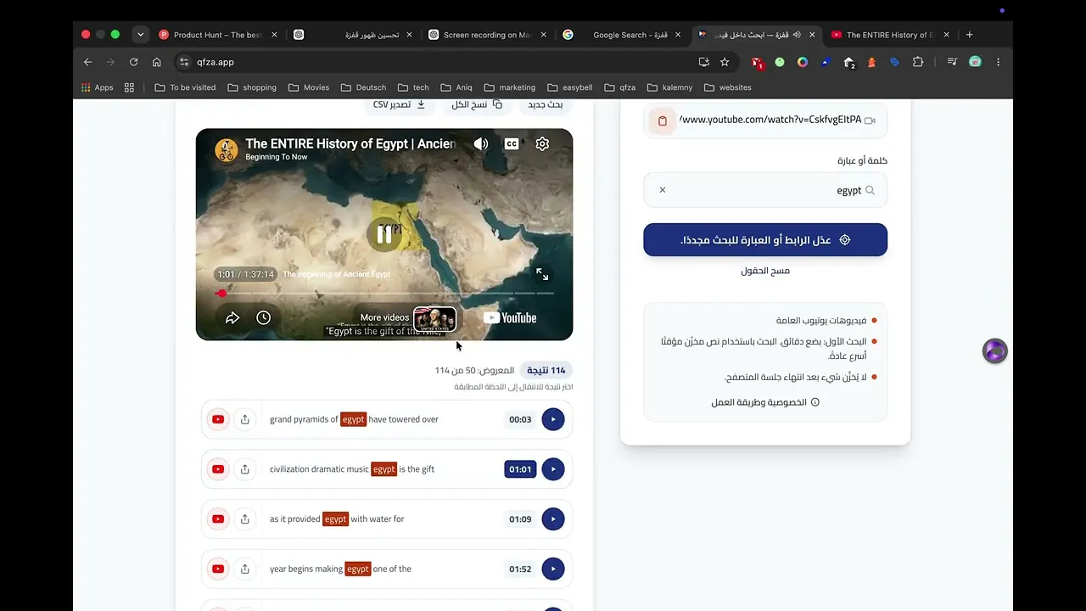
Task: Open the Deutsch bookmarks folder
Action: [x=363, y=87]
